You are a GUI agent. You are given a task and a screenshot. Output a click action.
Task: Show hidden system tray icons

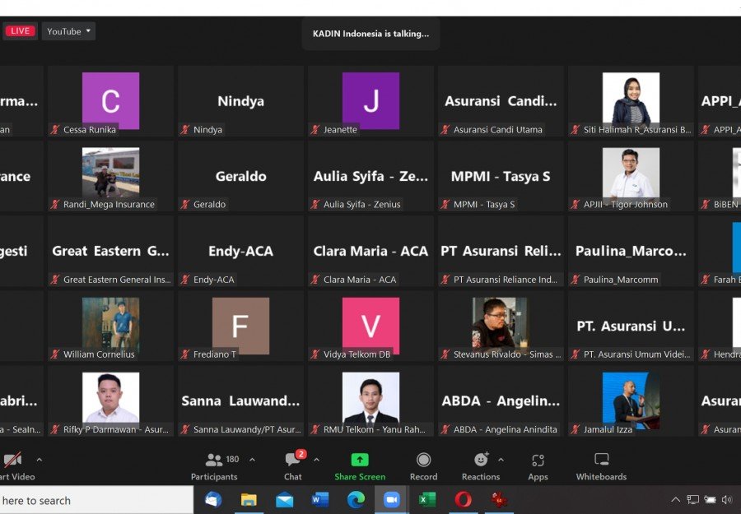click(676, 500)
